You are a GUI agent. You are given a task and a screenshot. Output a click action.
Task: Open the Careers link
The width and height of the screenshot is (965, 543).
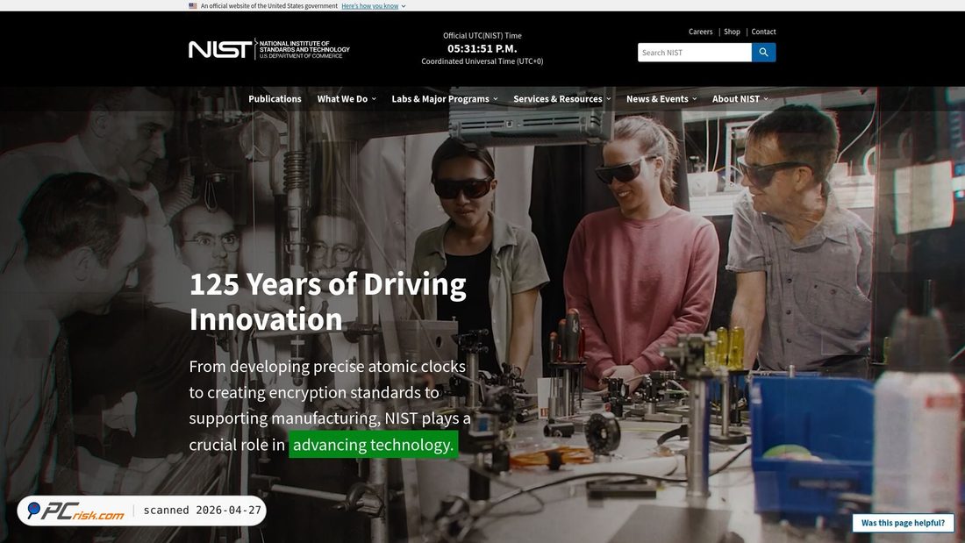point(700,32)
